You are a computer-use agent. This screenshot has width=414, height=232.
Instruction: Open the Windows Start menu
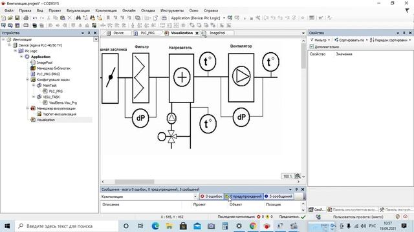tap(7, 226)
